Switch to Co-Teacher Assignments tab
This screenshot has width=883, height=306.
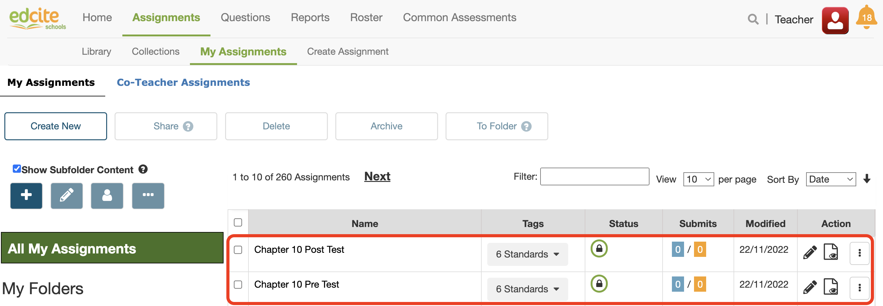tap(183, 82)
